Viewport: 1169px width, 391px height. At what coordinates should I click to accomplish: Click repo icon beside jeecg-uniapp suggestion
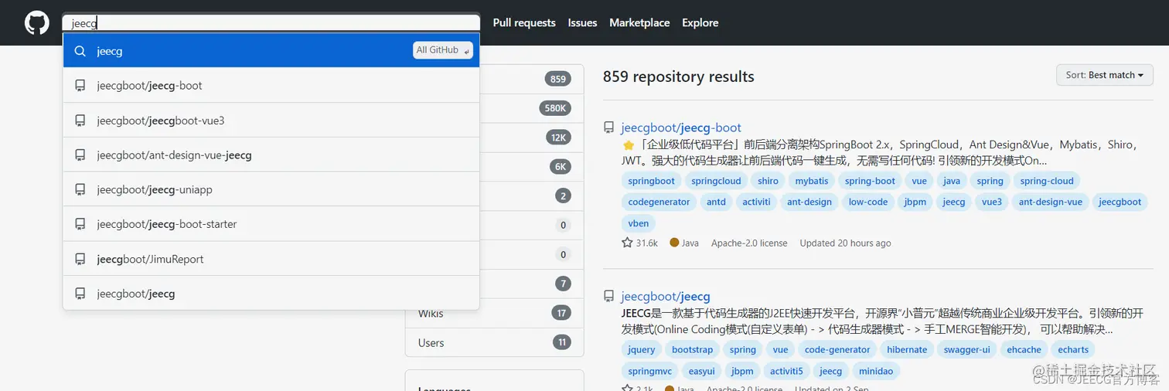coord(80,189)
